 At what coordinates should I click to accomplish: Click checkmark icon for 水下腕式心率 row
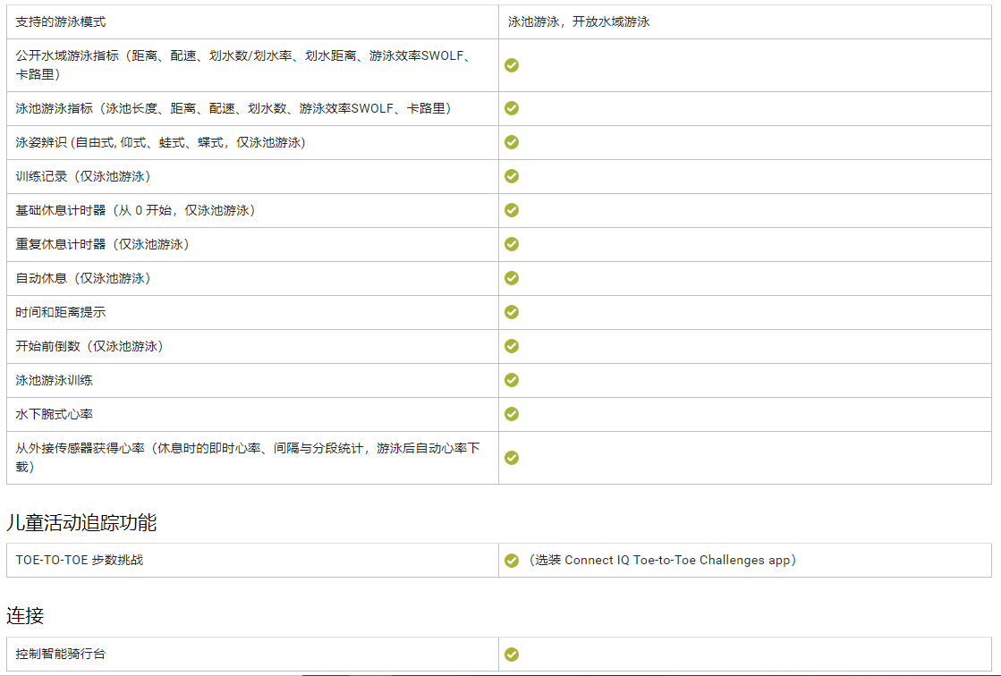(512, 414)
